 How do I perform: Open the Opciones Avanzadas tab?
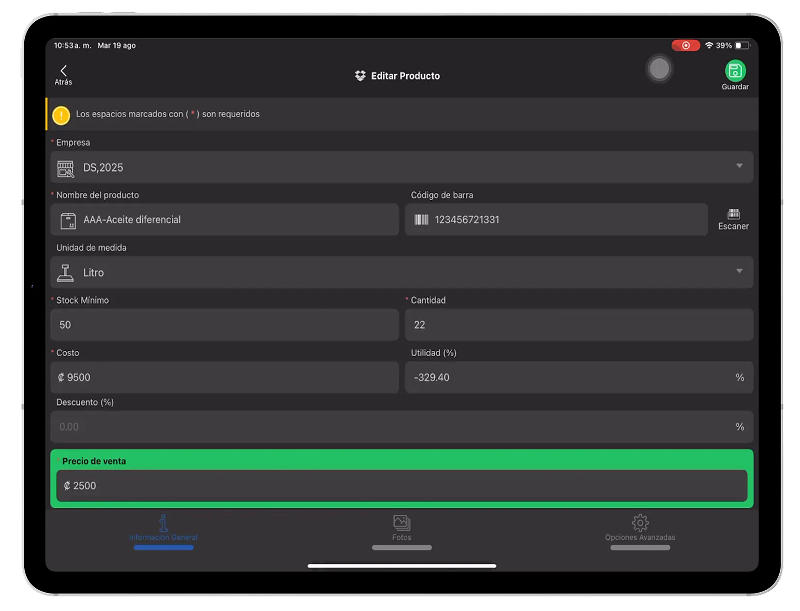click(x=640, y=528)
